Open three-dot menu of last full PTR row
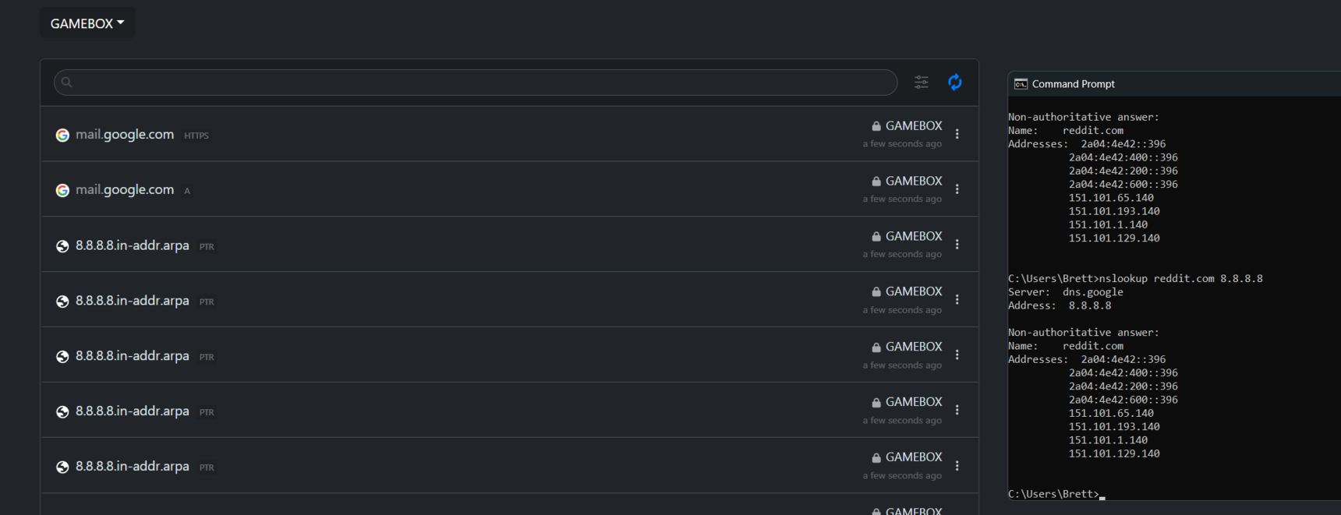 point(957,466)
